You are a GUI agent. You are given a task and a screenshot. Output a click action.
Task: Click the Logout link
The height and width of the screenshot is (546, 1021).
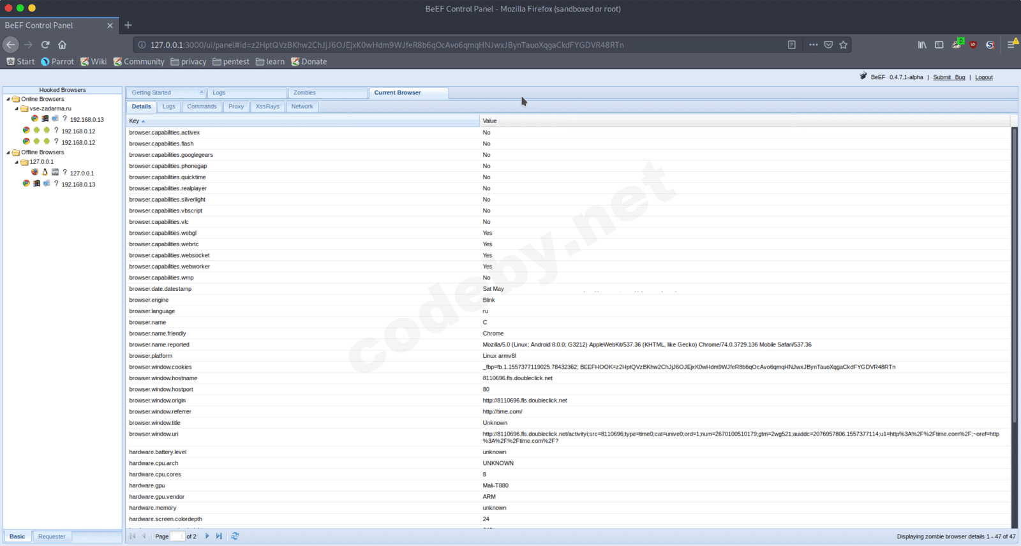click(x=983, y=77)
